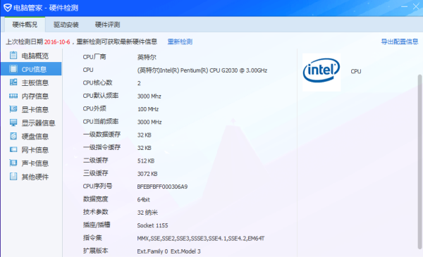Close the 硬件检测 window
The width and height of the screenshot is (423, 257).
coord(416,6)
